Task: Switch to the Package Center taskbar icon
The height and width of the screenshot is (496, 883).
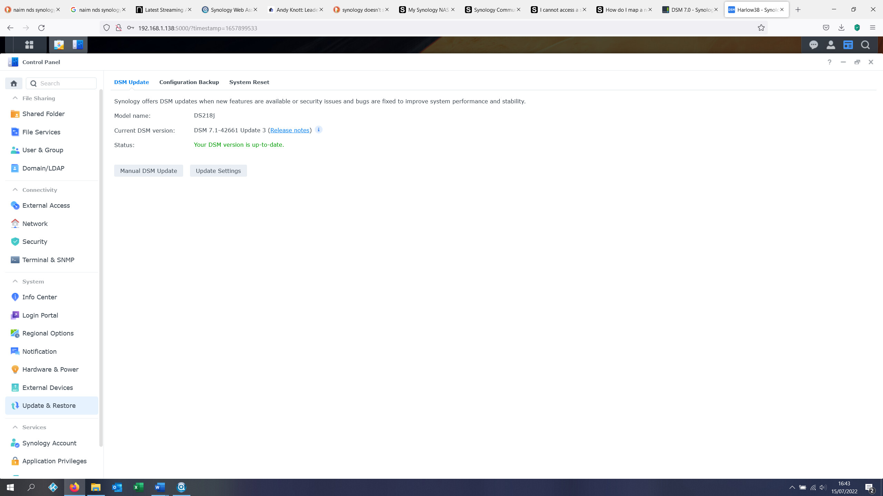Action: coord(59,45)
